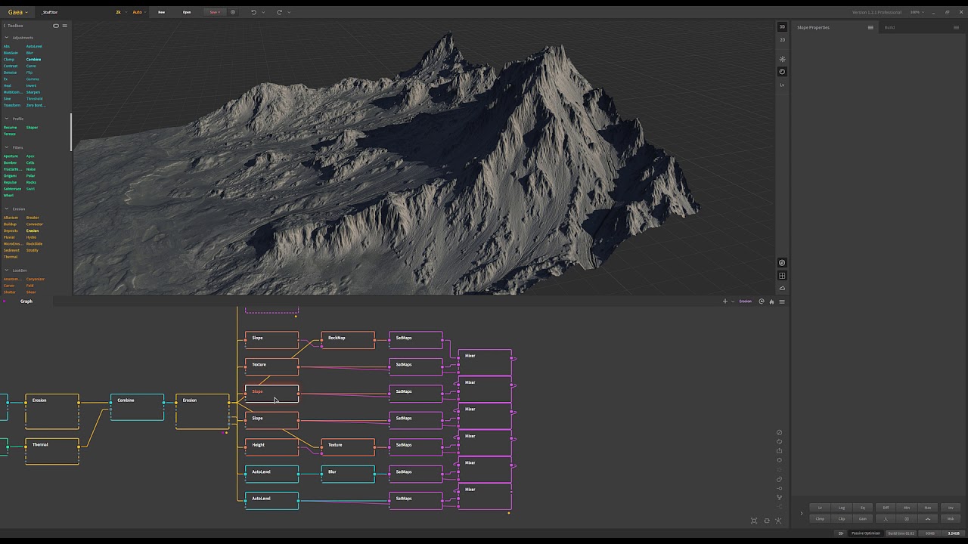Screen dimensions: 968x544
Task: Open the undo history dropdown arrow
Action: pos(263,12)
